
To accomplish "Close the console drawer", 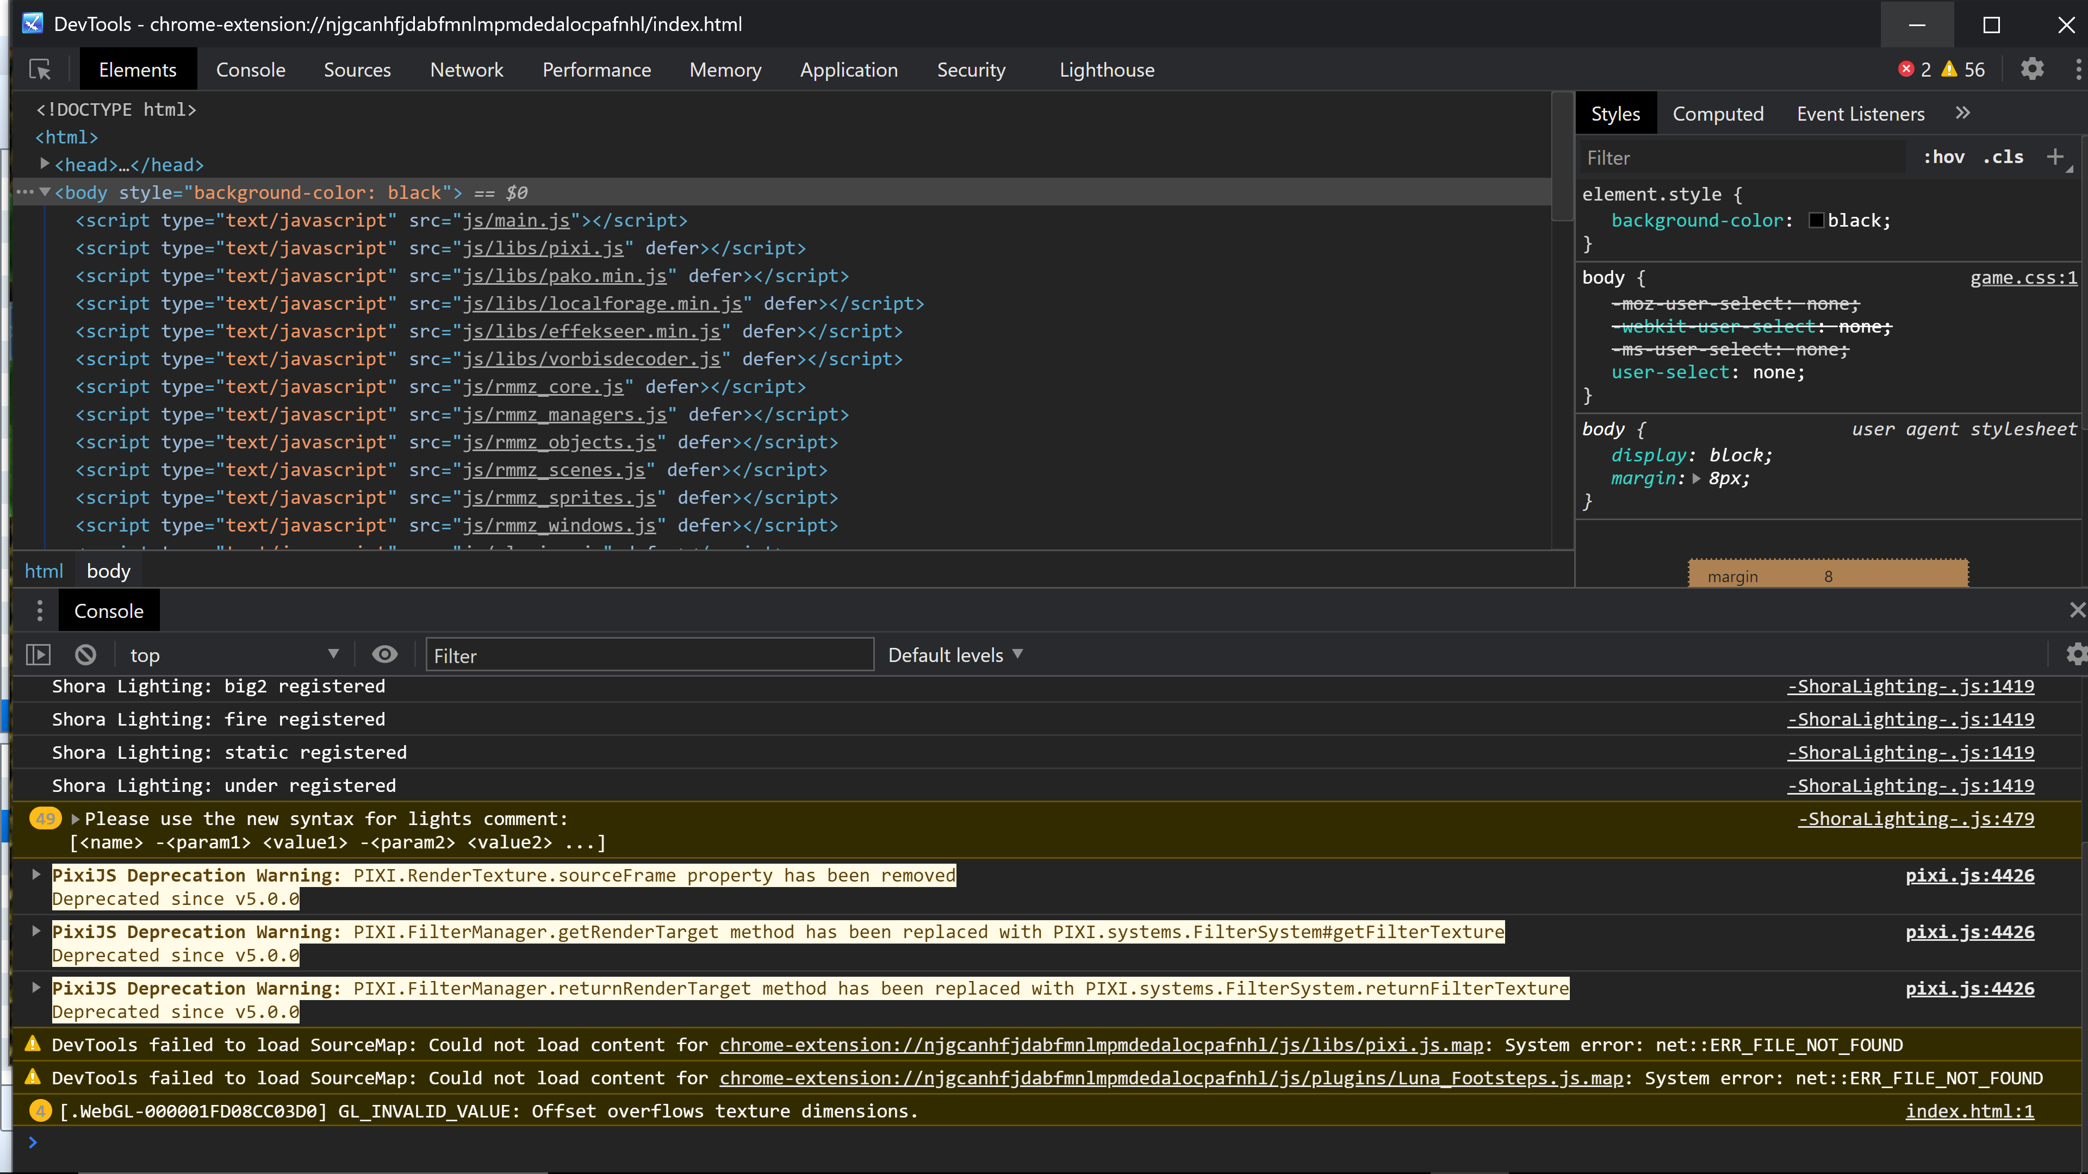I will 2077,610.
